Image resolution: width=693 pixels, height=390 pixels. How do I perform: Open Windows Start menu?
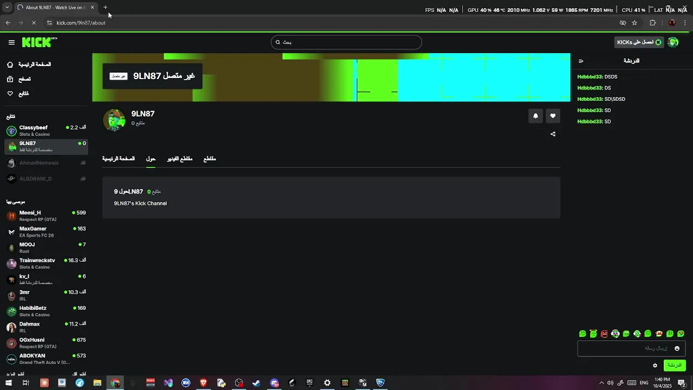(x=8, y=383)
